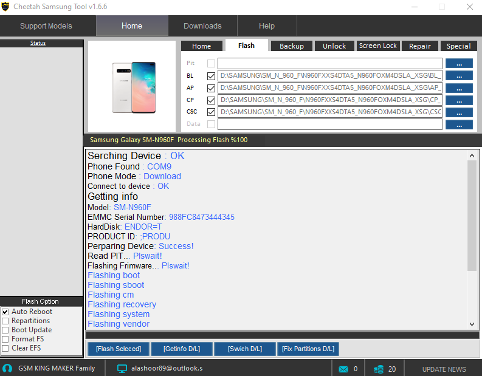Click the log scrollbar down arrow
482x376 pixels.
coord(472,324)
